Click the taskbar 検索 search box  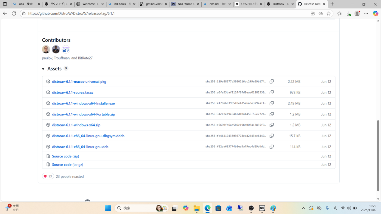click(x=142, y=208)
